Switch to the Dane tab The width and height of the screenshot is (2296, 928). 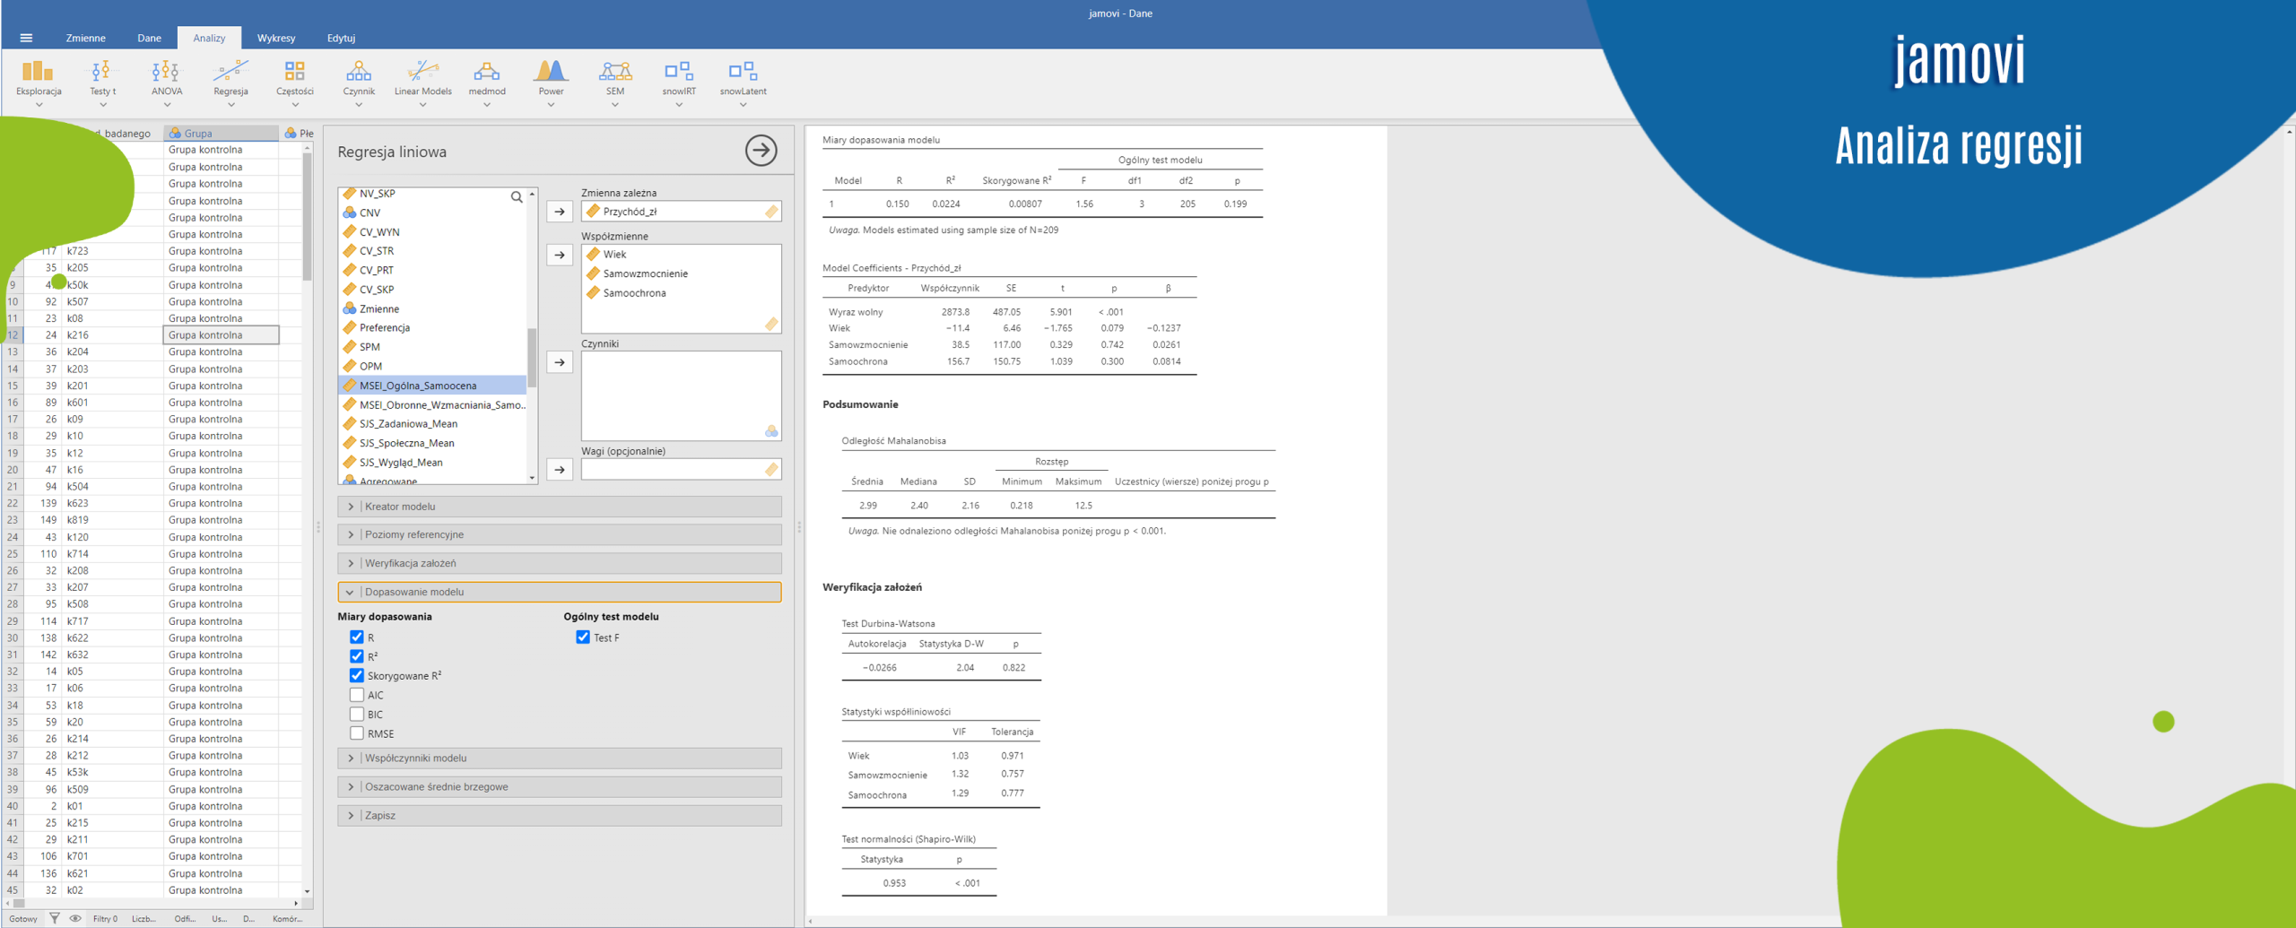[149, 38]
